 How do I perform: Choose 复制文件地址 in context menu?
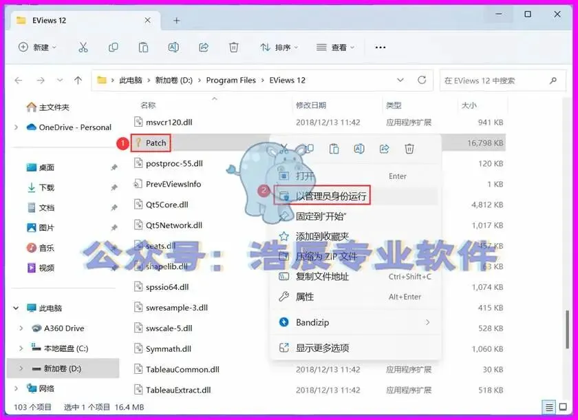356,276
